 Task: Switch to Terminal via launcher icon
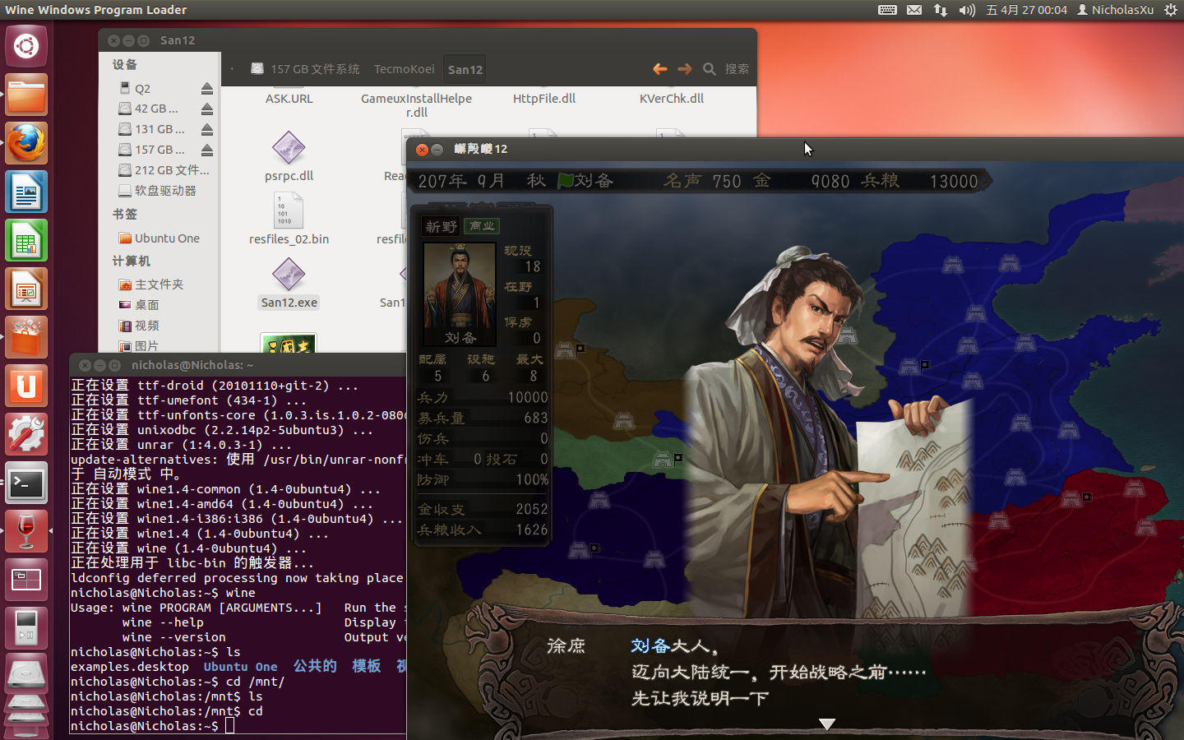(x=26, y=483)
